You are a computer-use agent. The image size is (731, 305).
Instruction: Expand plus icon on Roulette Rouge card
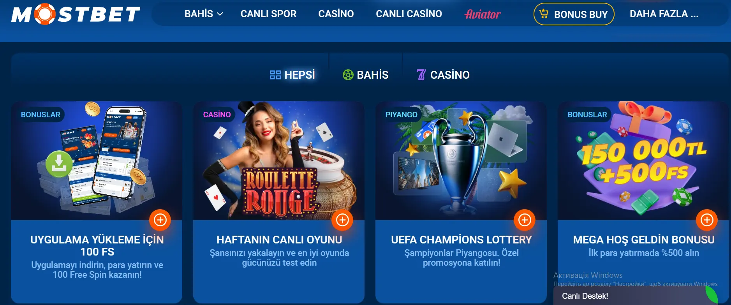342,220
